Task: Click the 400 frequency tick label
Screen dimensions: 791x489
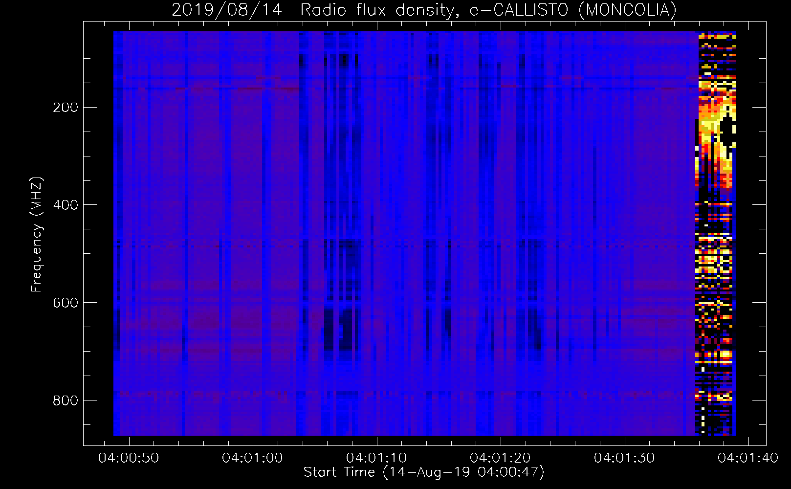Action: pos(66,205)
